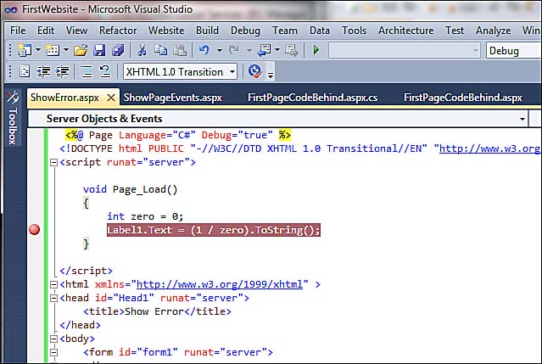
Task: Close the ShowError.aspx tab
Action: (111, 98)
